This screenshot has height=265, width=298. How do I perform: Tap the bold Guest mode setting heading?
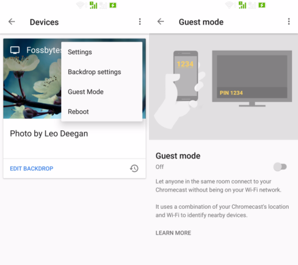[178, 156]
